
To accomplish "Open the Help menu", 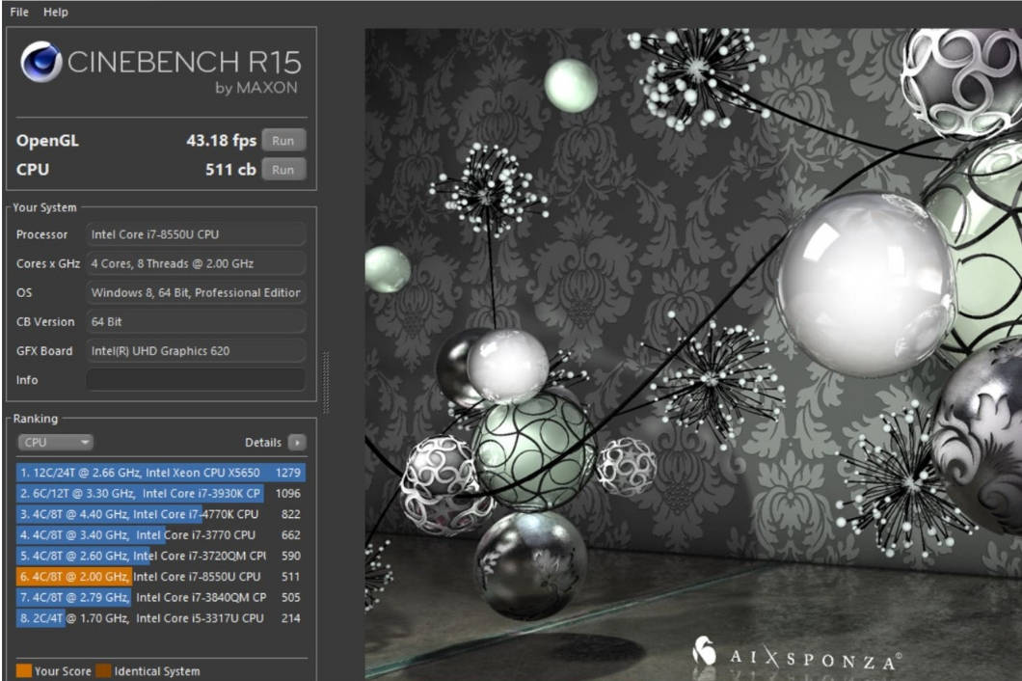I will click(55, 11).
